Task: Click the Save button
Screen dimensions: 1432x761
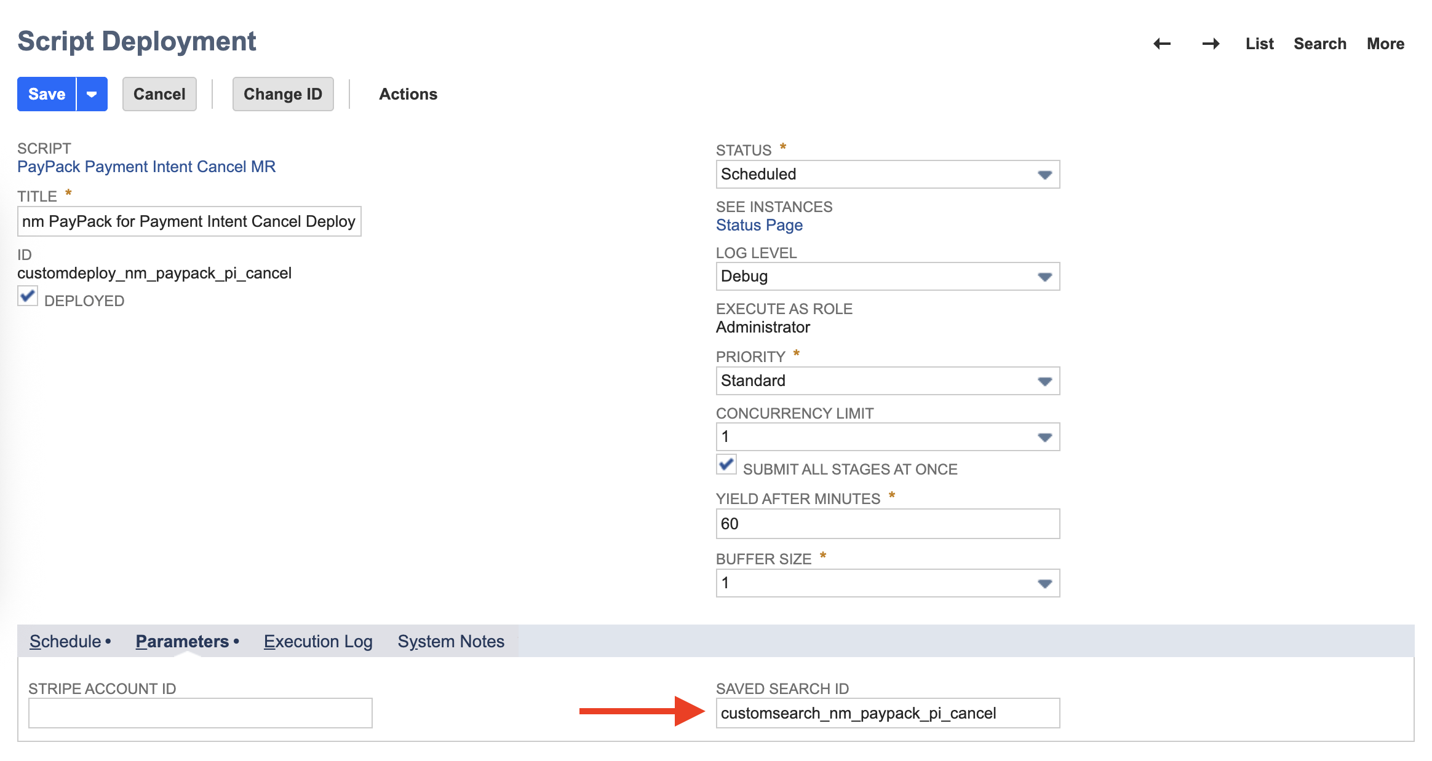Action: point(47,94)
